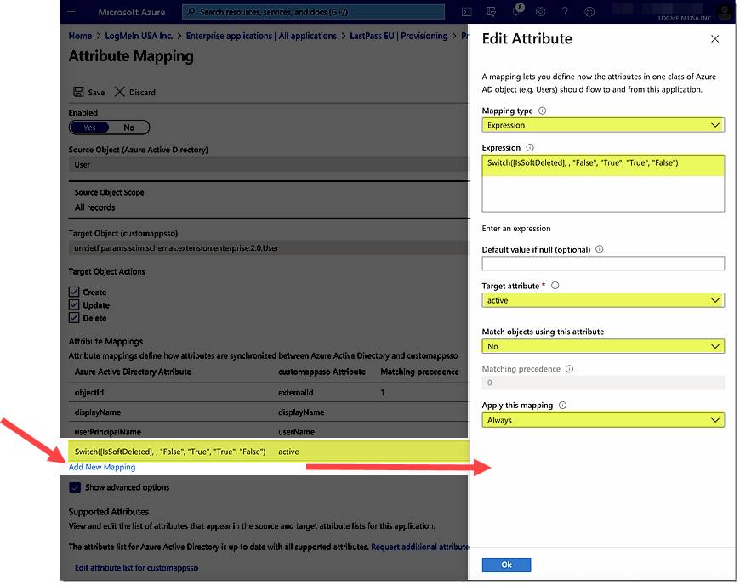Click the Discard X icon
The height and width of the screenshot is (585, 740).
click(x=120, y=92)
